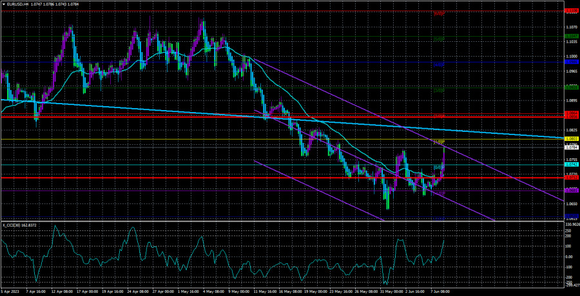Click the 12 Apr 08:00 time label
The width and height of the screenshot is (580, 296).
tap(61, 291)
